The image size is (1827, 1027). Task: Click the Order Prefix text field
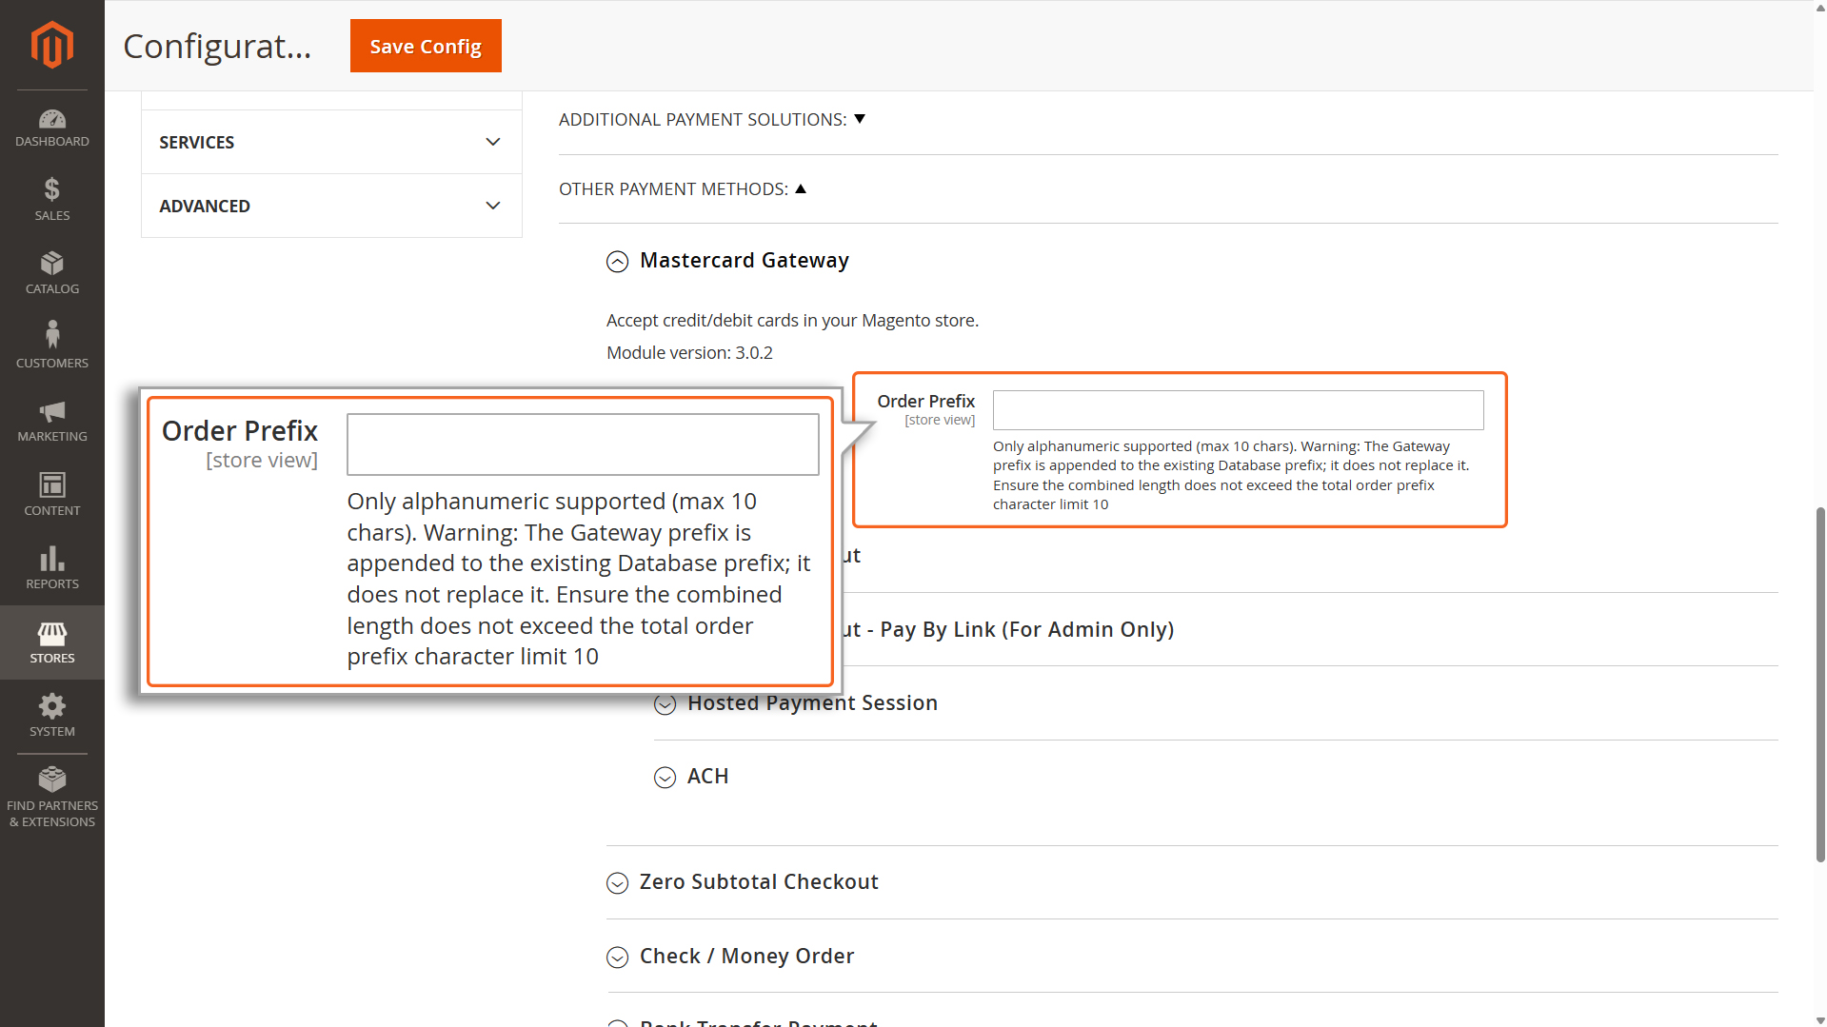point(1238,410)
